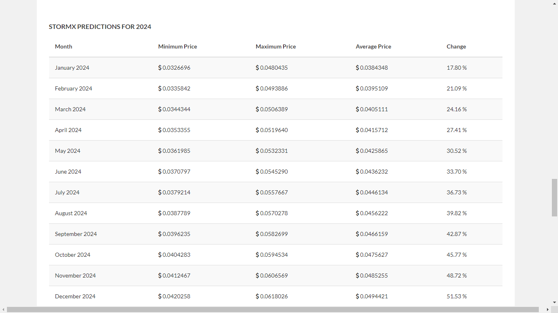Click September minimum price $0.0396235

pyautogui.click(x=174, y=234)
